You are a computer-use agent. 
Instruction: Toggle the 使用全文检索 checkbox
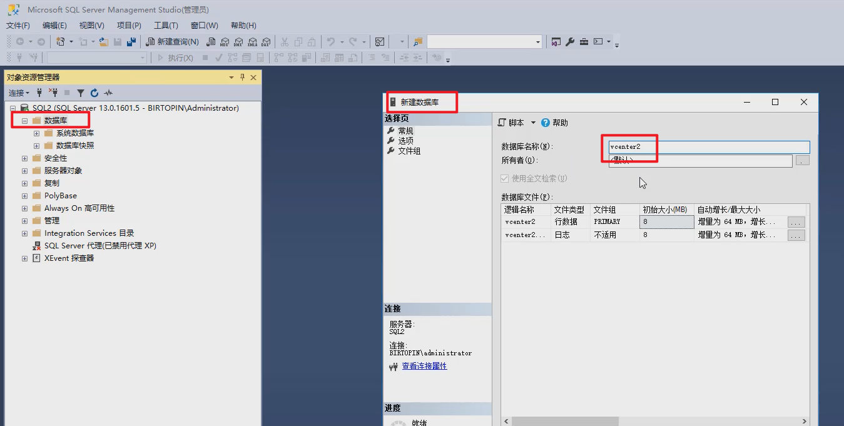pyautogui.click(x=505, y=178)
